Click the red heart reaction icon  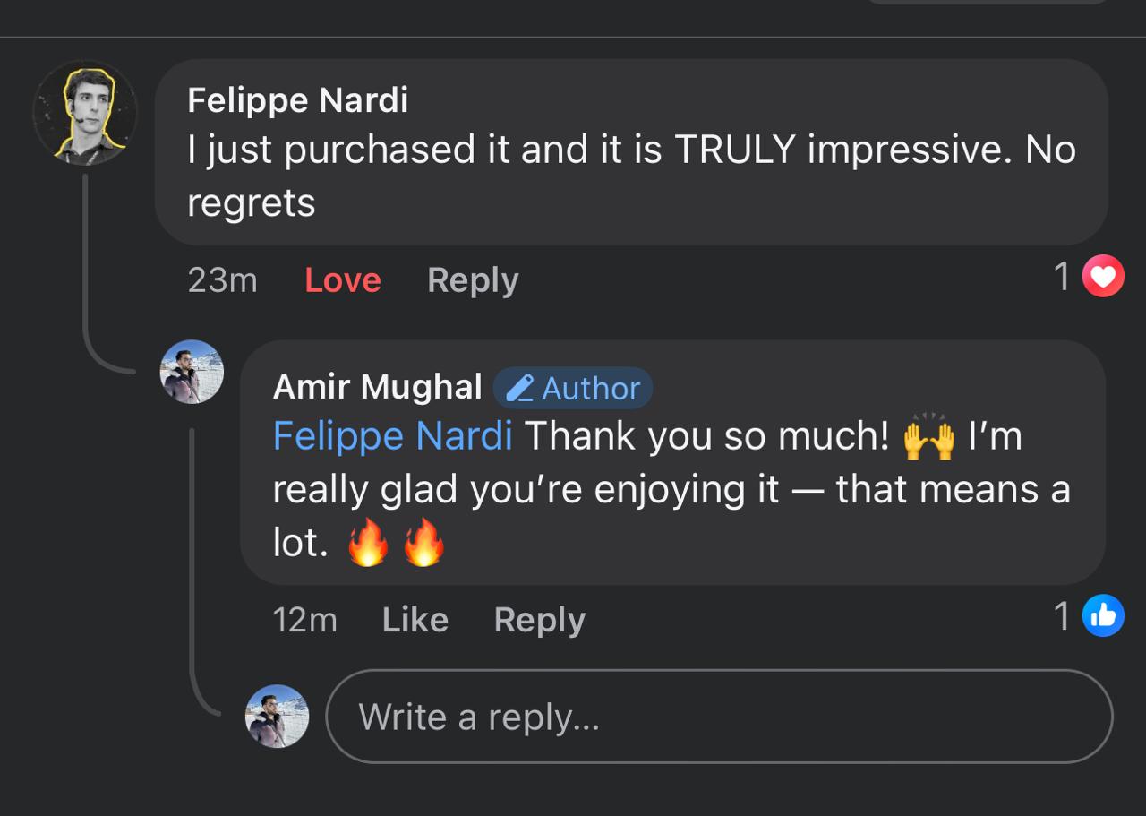click(1103, 277)
